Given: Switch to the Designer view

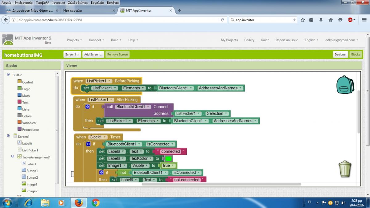Looking at the screenshot, I should click(x=341, y=55).
